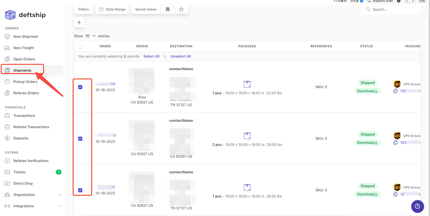Download label for the 32.00 lbs shipment
Screen dimensions: 430x216
(368, 91)
